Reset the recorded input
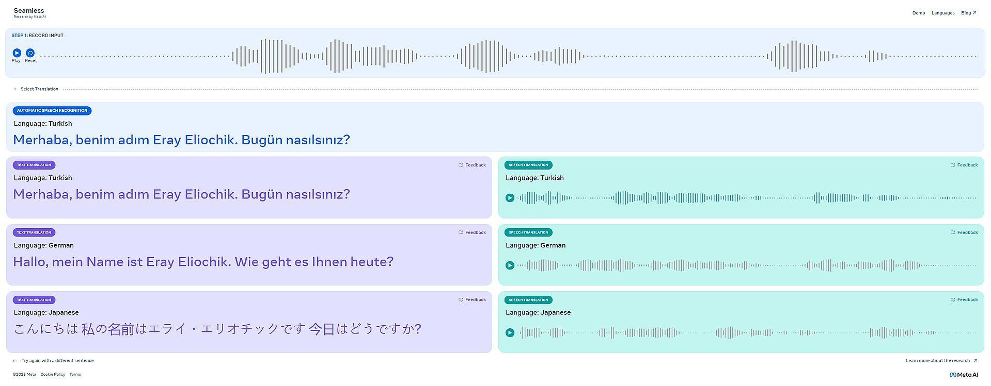Image resolution: width=991 pixels, height=386 pixels. (x=30, y=53)
